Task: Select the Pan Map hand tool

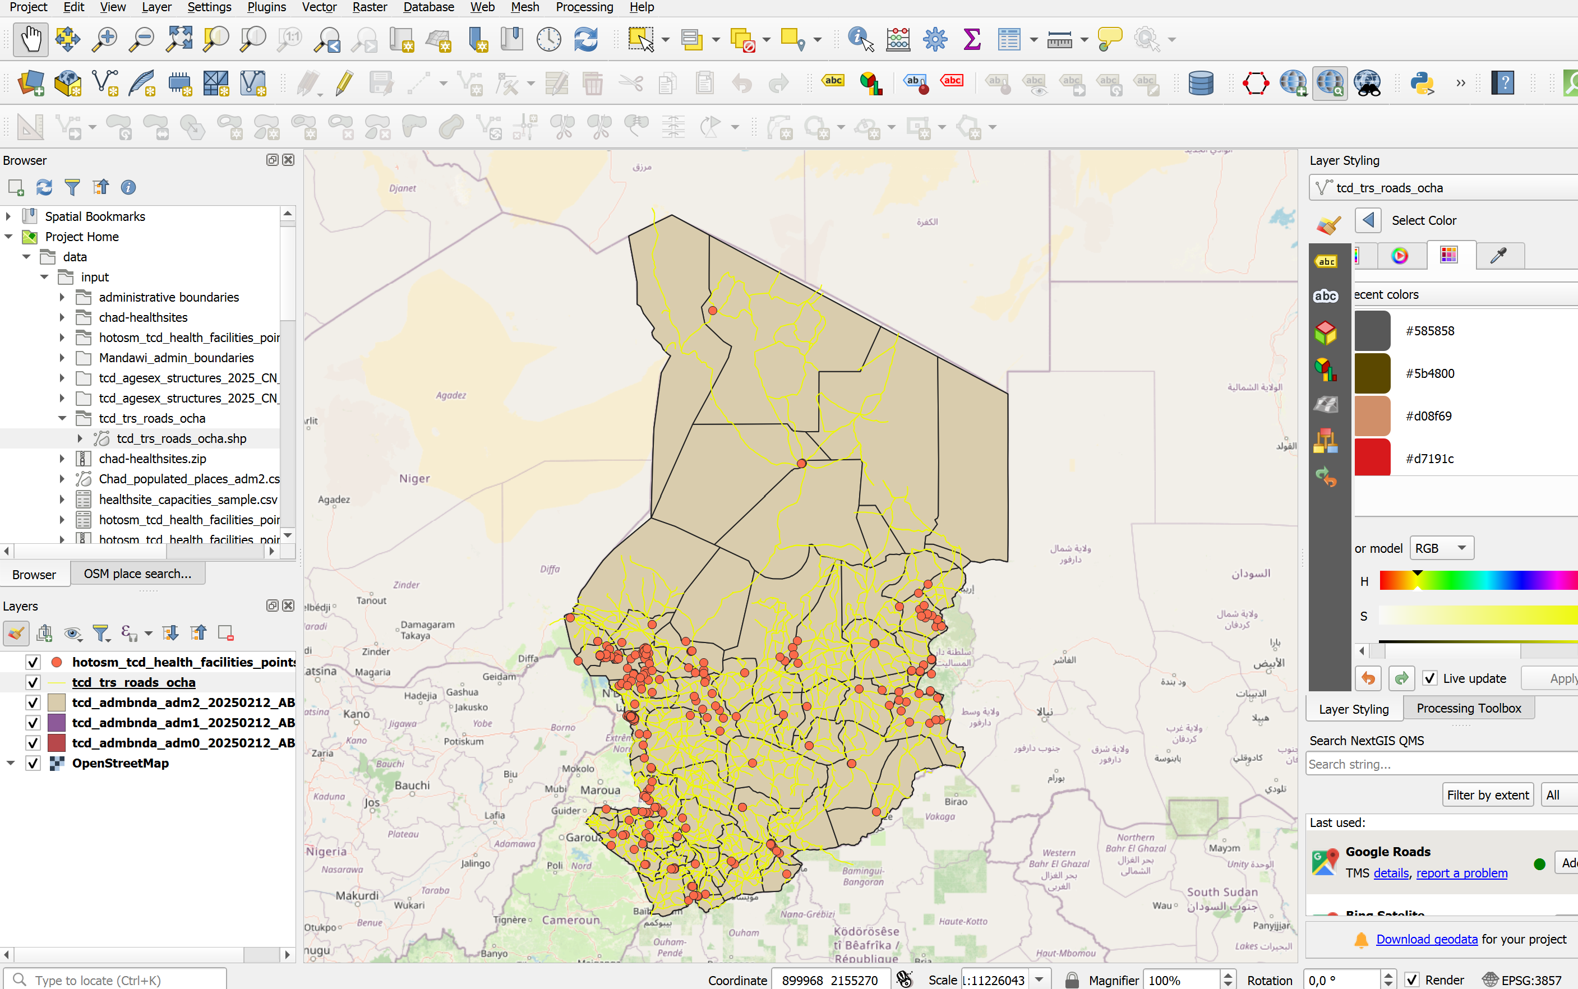Action: (x=30, y=39)
